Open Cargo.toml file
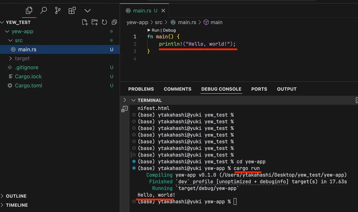Screen dimensions: 358x212 [29, 86]
